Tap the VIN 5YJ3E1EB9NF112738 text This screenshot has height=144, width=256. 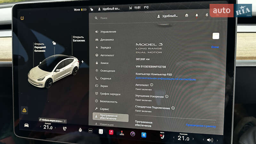point(151,67)
